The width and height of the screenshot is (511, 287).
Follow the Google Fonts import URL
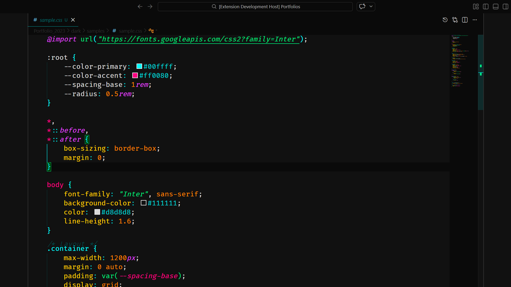198,39
